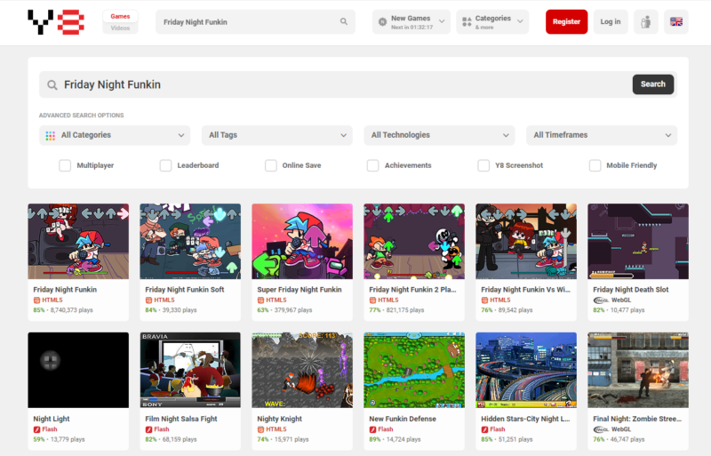
Task: Switch to the Games tab
Action: 120,16
